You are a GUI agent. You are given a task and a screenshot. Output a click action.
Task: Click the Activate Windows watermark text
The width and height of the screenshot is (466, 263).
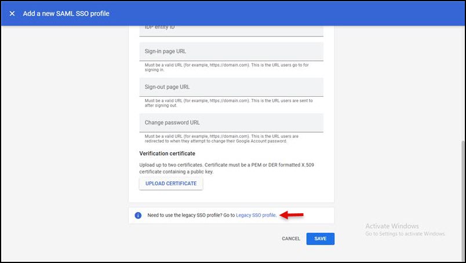pos(392,226)
